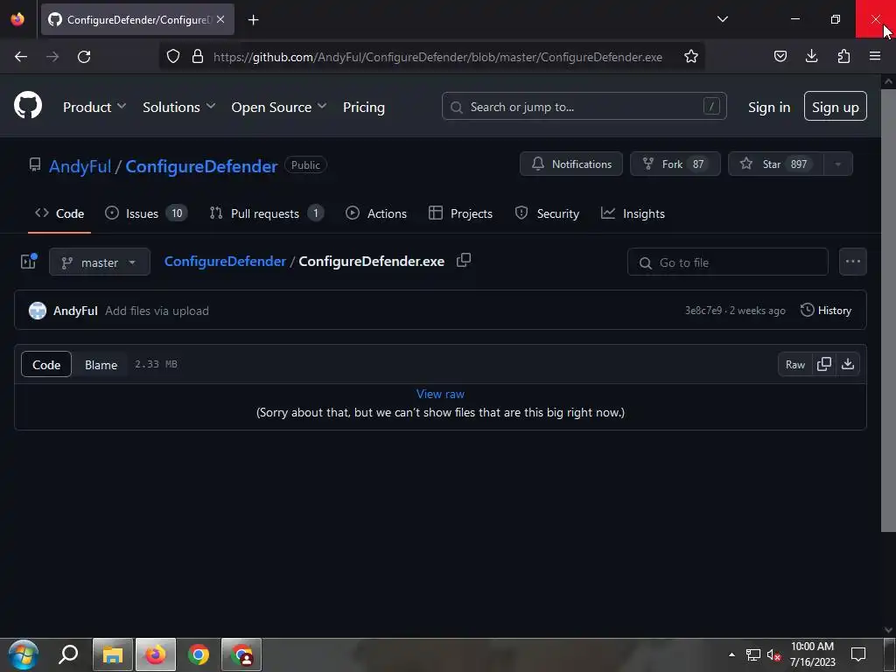Image resolution: width=896 pixels, height=672 pixels.
Task: Open the Security tab
Action: tap(547, 213)
